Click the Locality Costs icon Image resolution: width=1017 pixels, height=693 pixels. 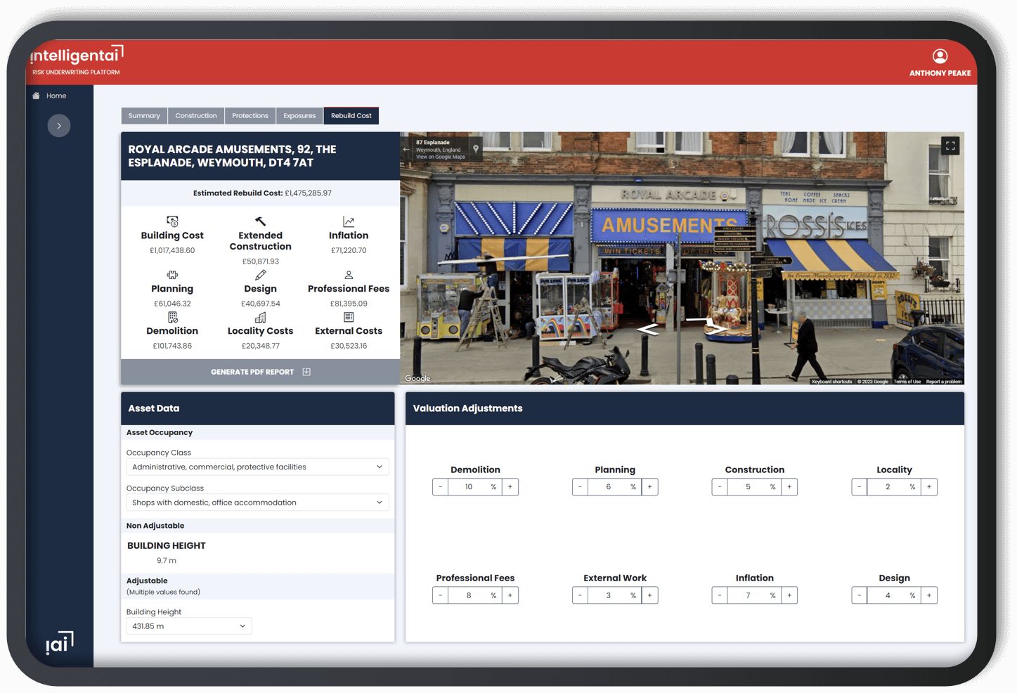260,318
